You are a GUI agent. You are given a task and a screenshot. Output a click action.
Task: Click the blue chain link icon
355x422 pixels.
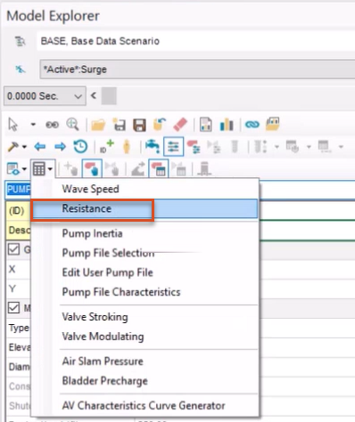(252, 125)
